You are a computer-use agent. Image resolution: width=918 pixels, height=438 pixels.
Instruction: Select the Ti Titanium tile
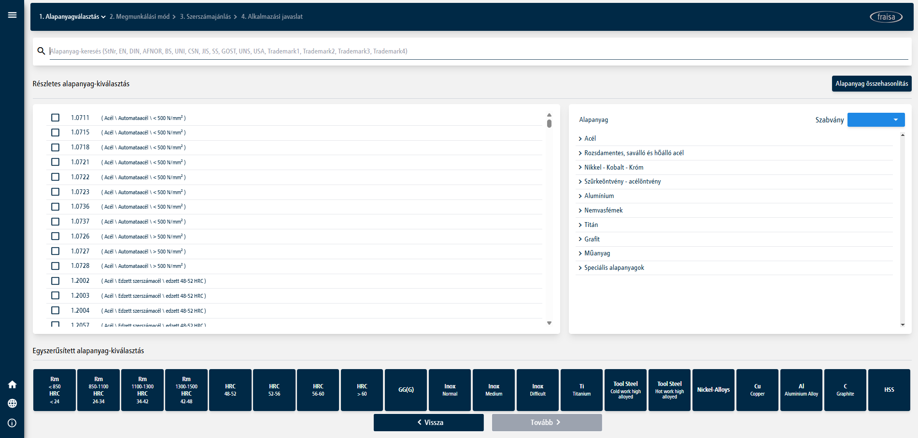coord(581,390)
